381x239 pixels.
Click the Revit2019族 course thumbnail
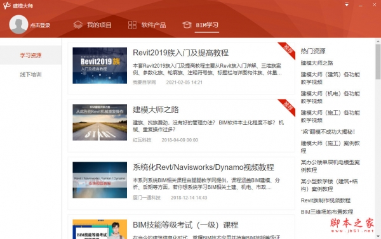pos(100,65)
